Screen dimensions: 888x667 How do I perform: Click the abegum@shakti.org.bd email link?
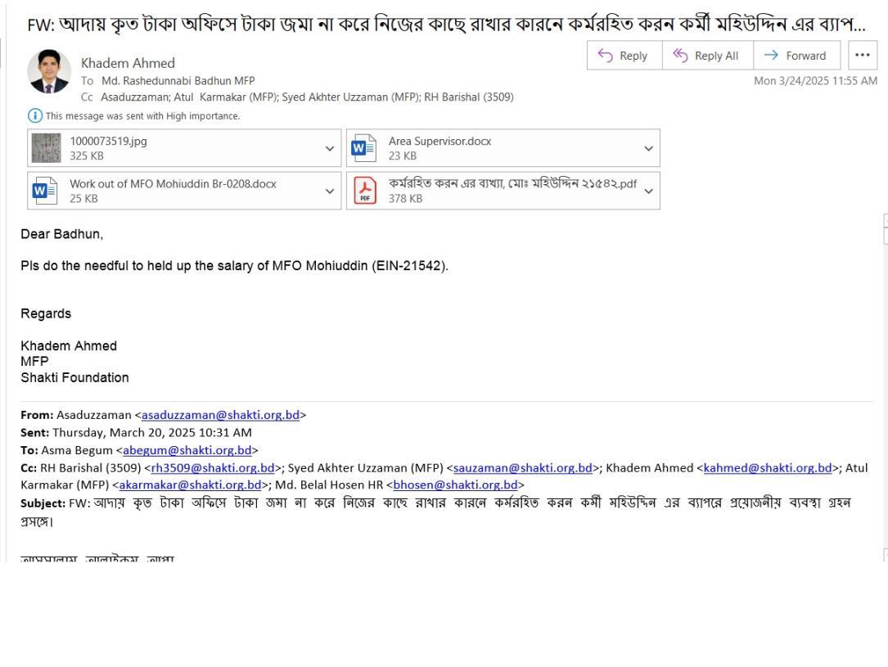[187, 450]
